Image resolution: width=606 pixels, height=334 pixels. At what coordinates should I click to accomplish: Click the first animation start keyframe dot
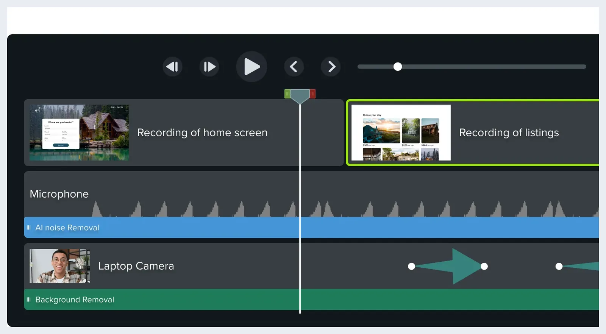(x=411, y=266)
